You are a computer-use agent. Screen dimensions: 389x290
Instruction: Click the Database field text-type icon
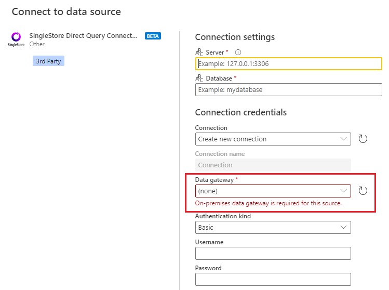point(199,78)
